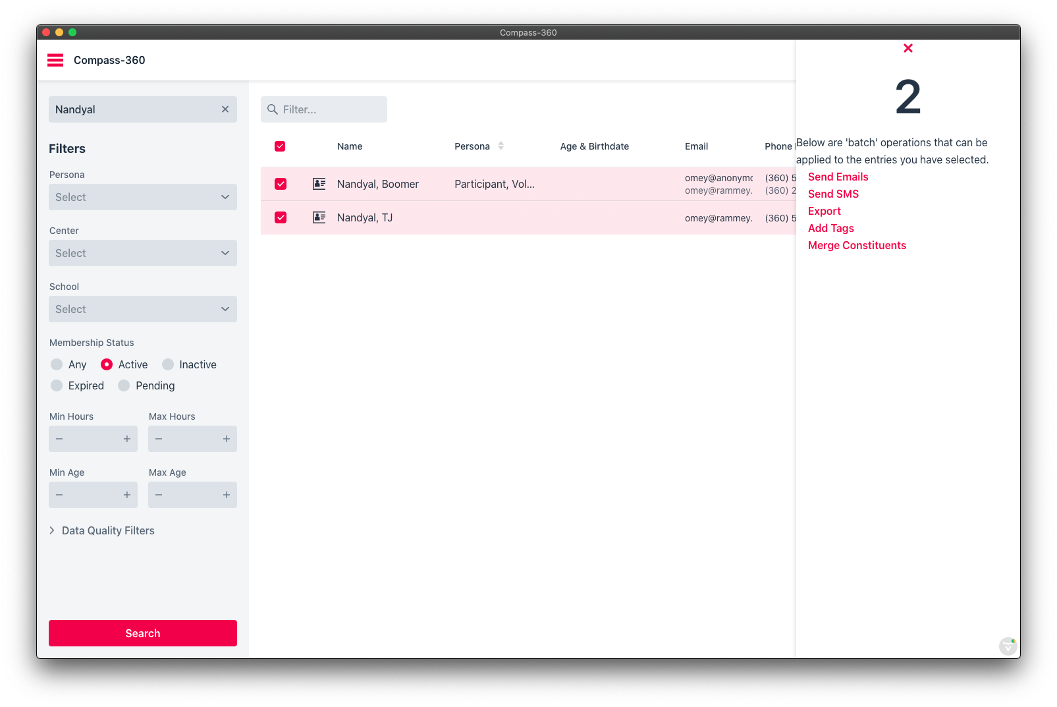The image size is (1057, 707).
Task: Sort table by Persona column arrows
Action: [x=501, y=146]
